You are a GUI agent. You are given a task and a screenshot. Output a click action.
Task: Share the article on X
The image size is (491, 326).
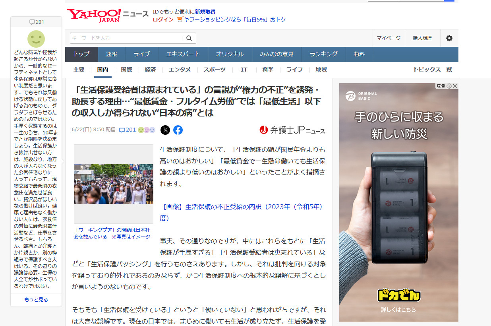coord(165,130)
